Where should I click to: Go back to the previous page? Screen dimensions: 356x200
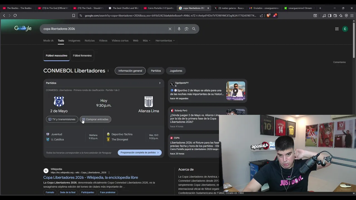click(x=4, y=16)
